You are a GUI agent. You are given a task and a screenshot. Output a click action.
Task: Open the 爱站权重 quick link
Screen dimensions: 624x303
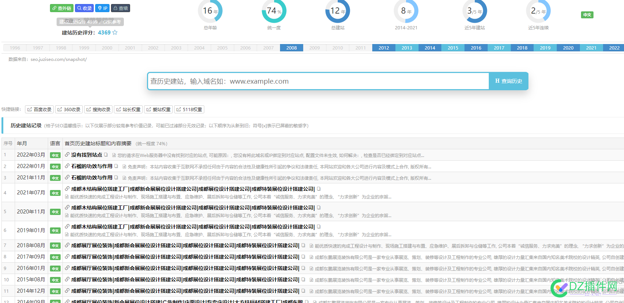pos(158,109)
